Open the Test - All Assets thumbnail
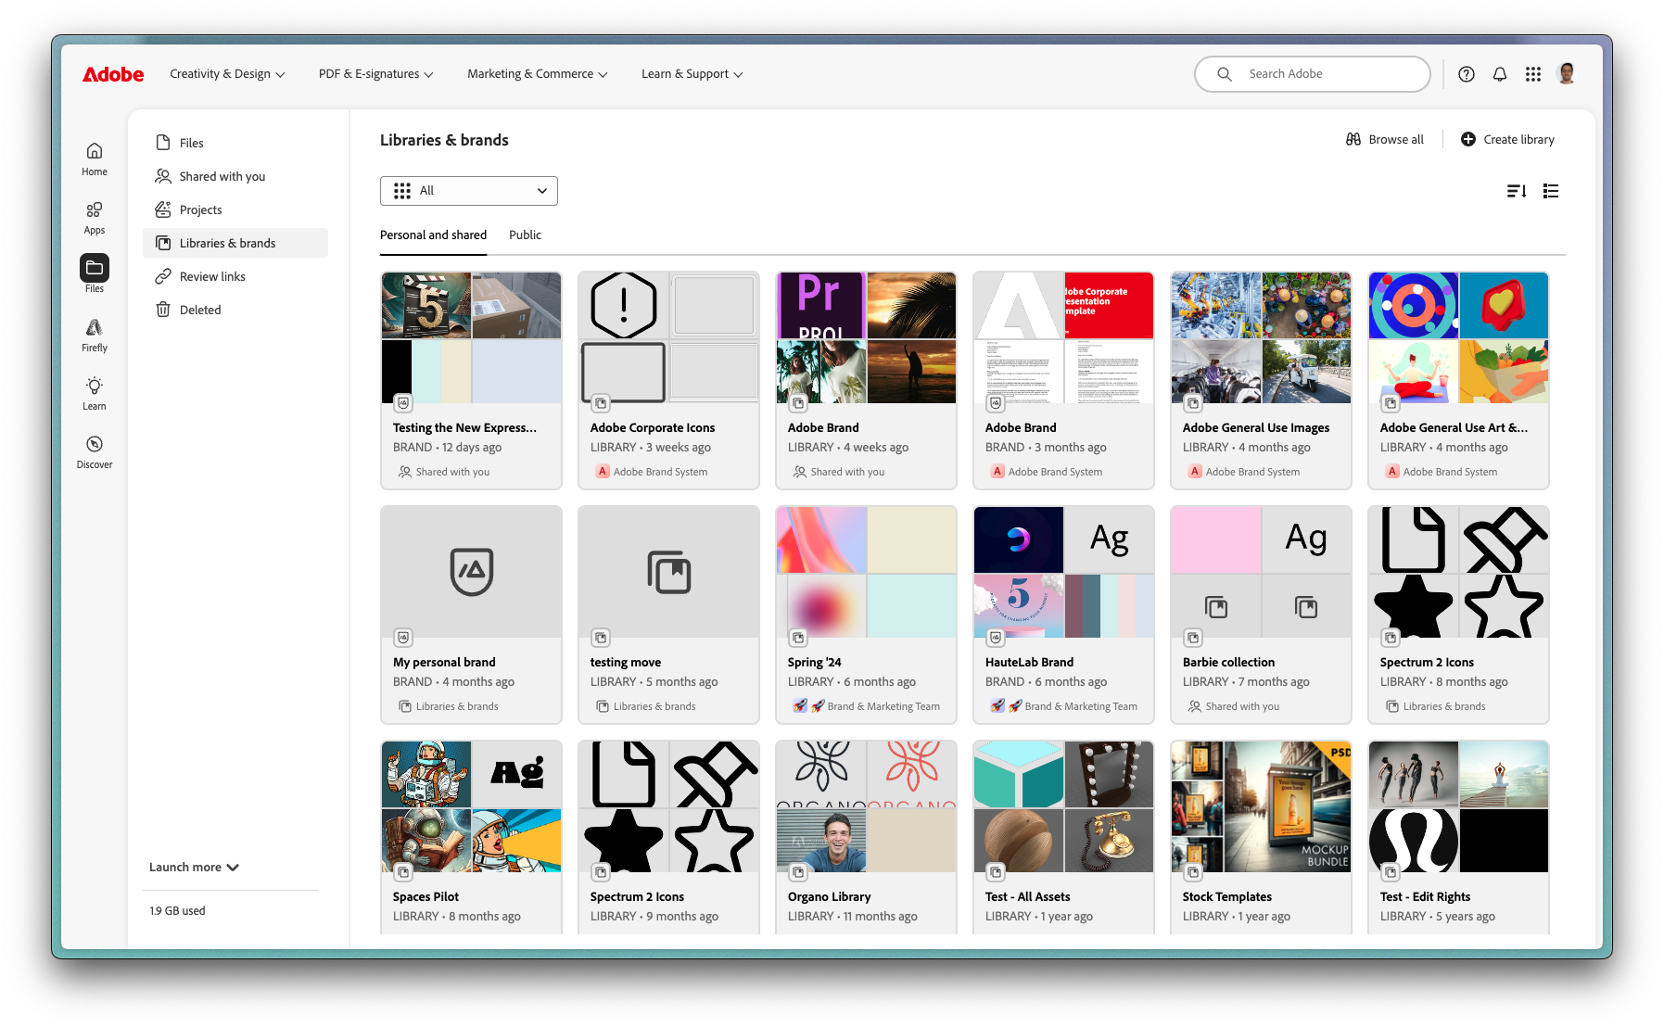 [x=1063, y=806]
